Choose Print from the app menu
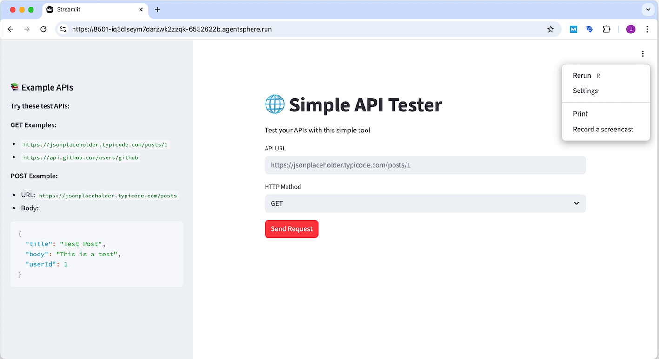The height and width of the screenshot is (359, 659). point(580,113)
